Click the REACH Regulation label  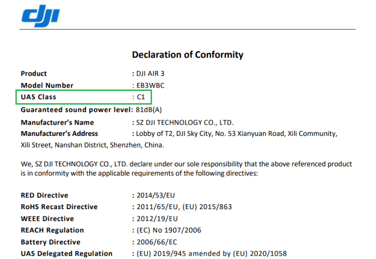52,231
